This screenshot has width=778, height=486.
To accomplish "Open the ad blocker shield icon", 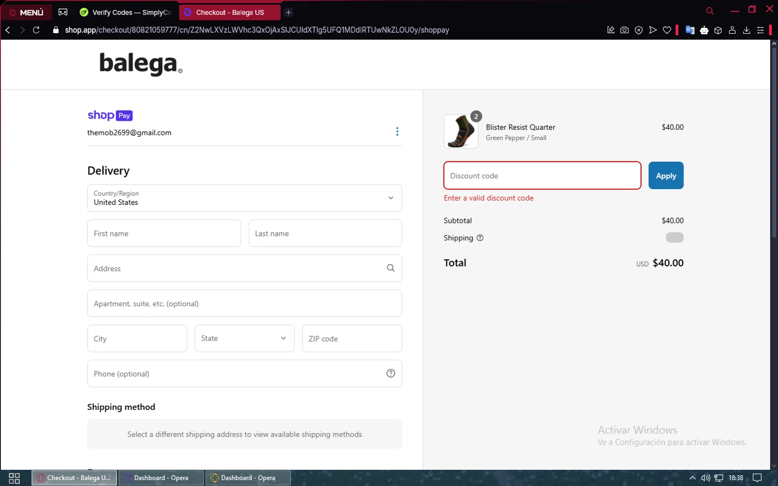I will click(x=638, y=30).
